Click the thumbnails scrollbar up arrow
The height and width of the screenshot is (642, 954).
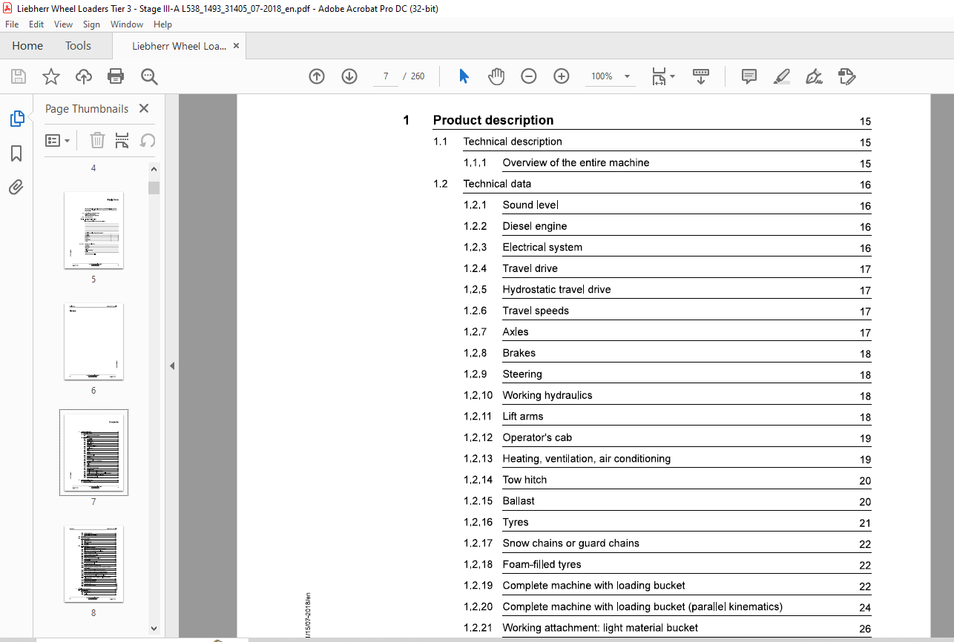[154, 168]
